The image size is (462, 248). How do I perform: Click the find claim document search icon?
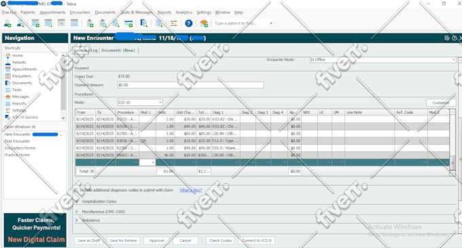pyautogui.click(x=115, y=23)
